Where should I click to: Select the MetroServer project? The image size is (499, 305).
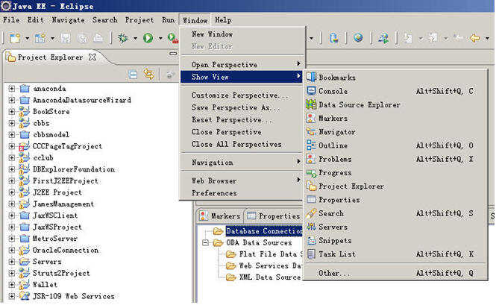pyautogui.click(x=54, y=239)
